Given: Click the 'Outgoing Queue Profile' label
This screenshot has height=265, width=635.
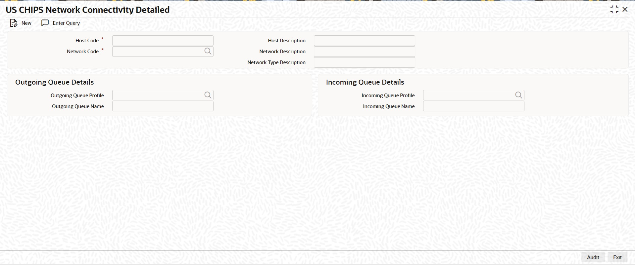Looking at the screenshot, I should click(x=77, y=95).
